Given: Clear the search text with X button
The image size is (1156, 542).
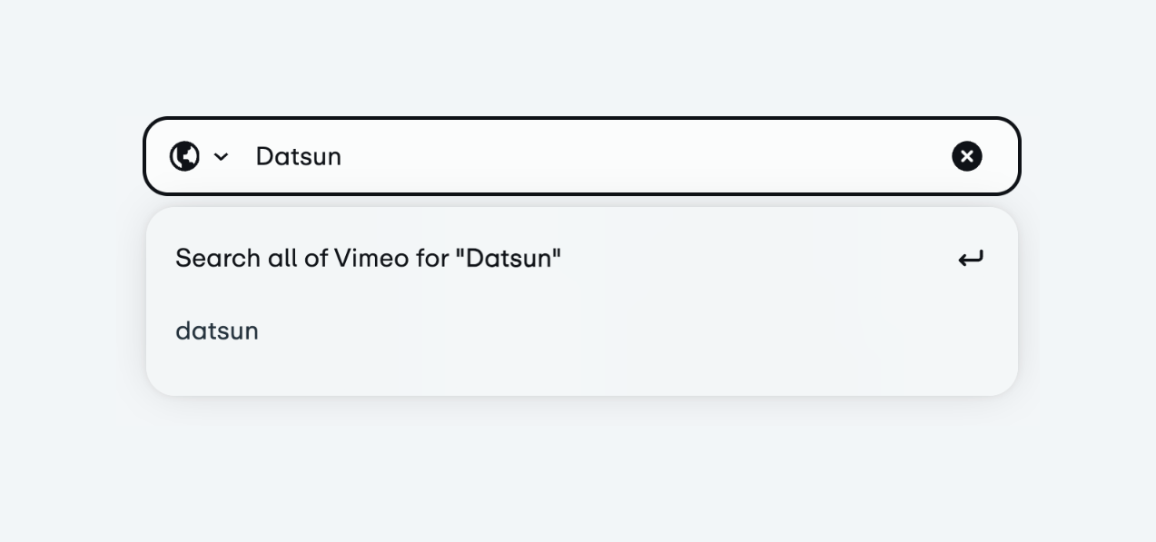Looking at the screenshot, I should (966, 157).
